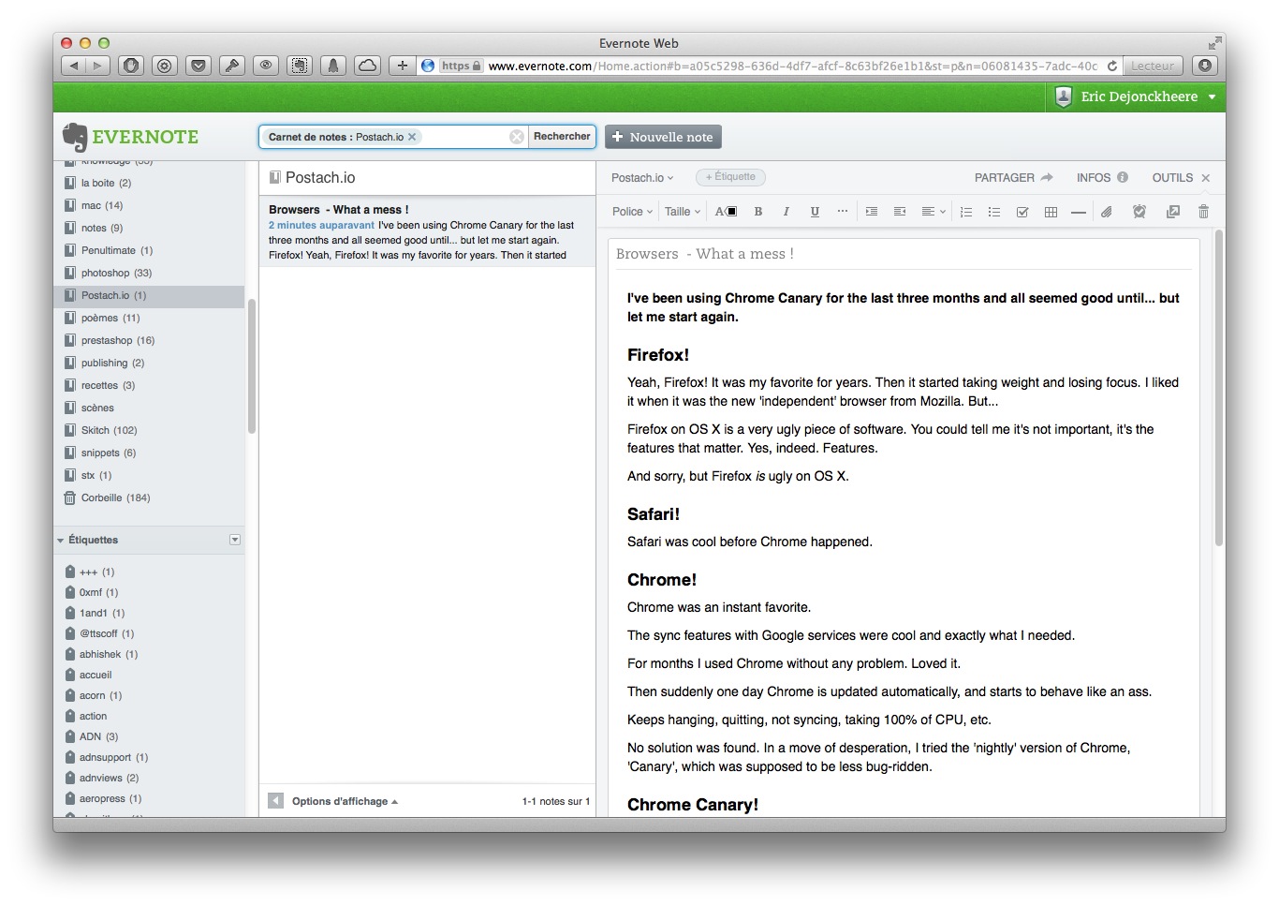Insert a checkbox into the note

(x=1022, y=212)
